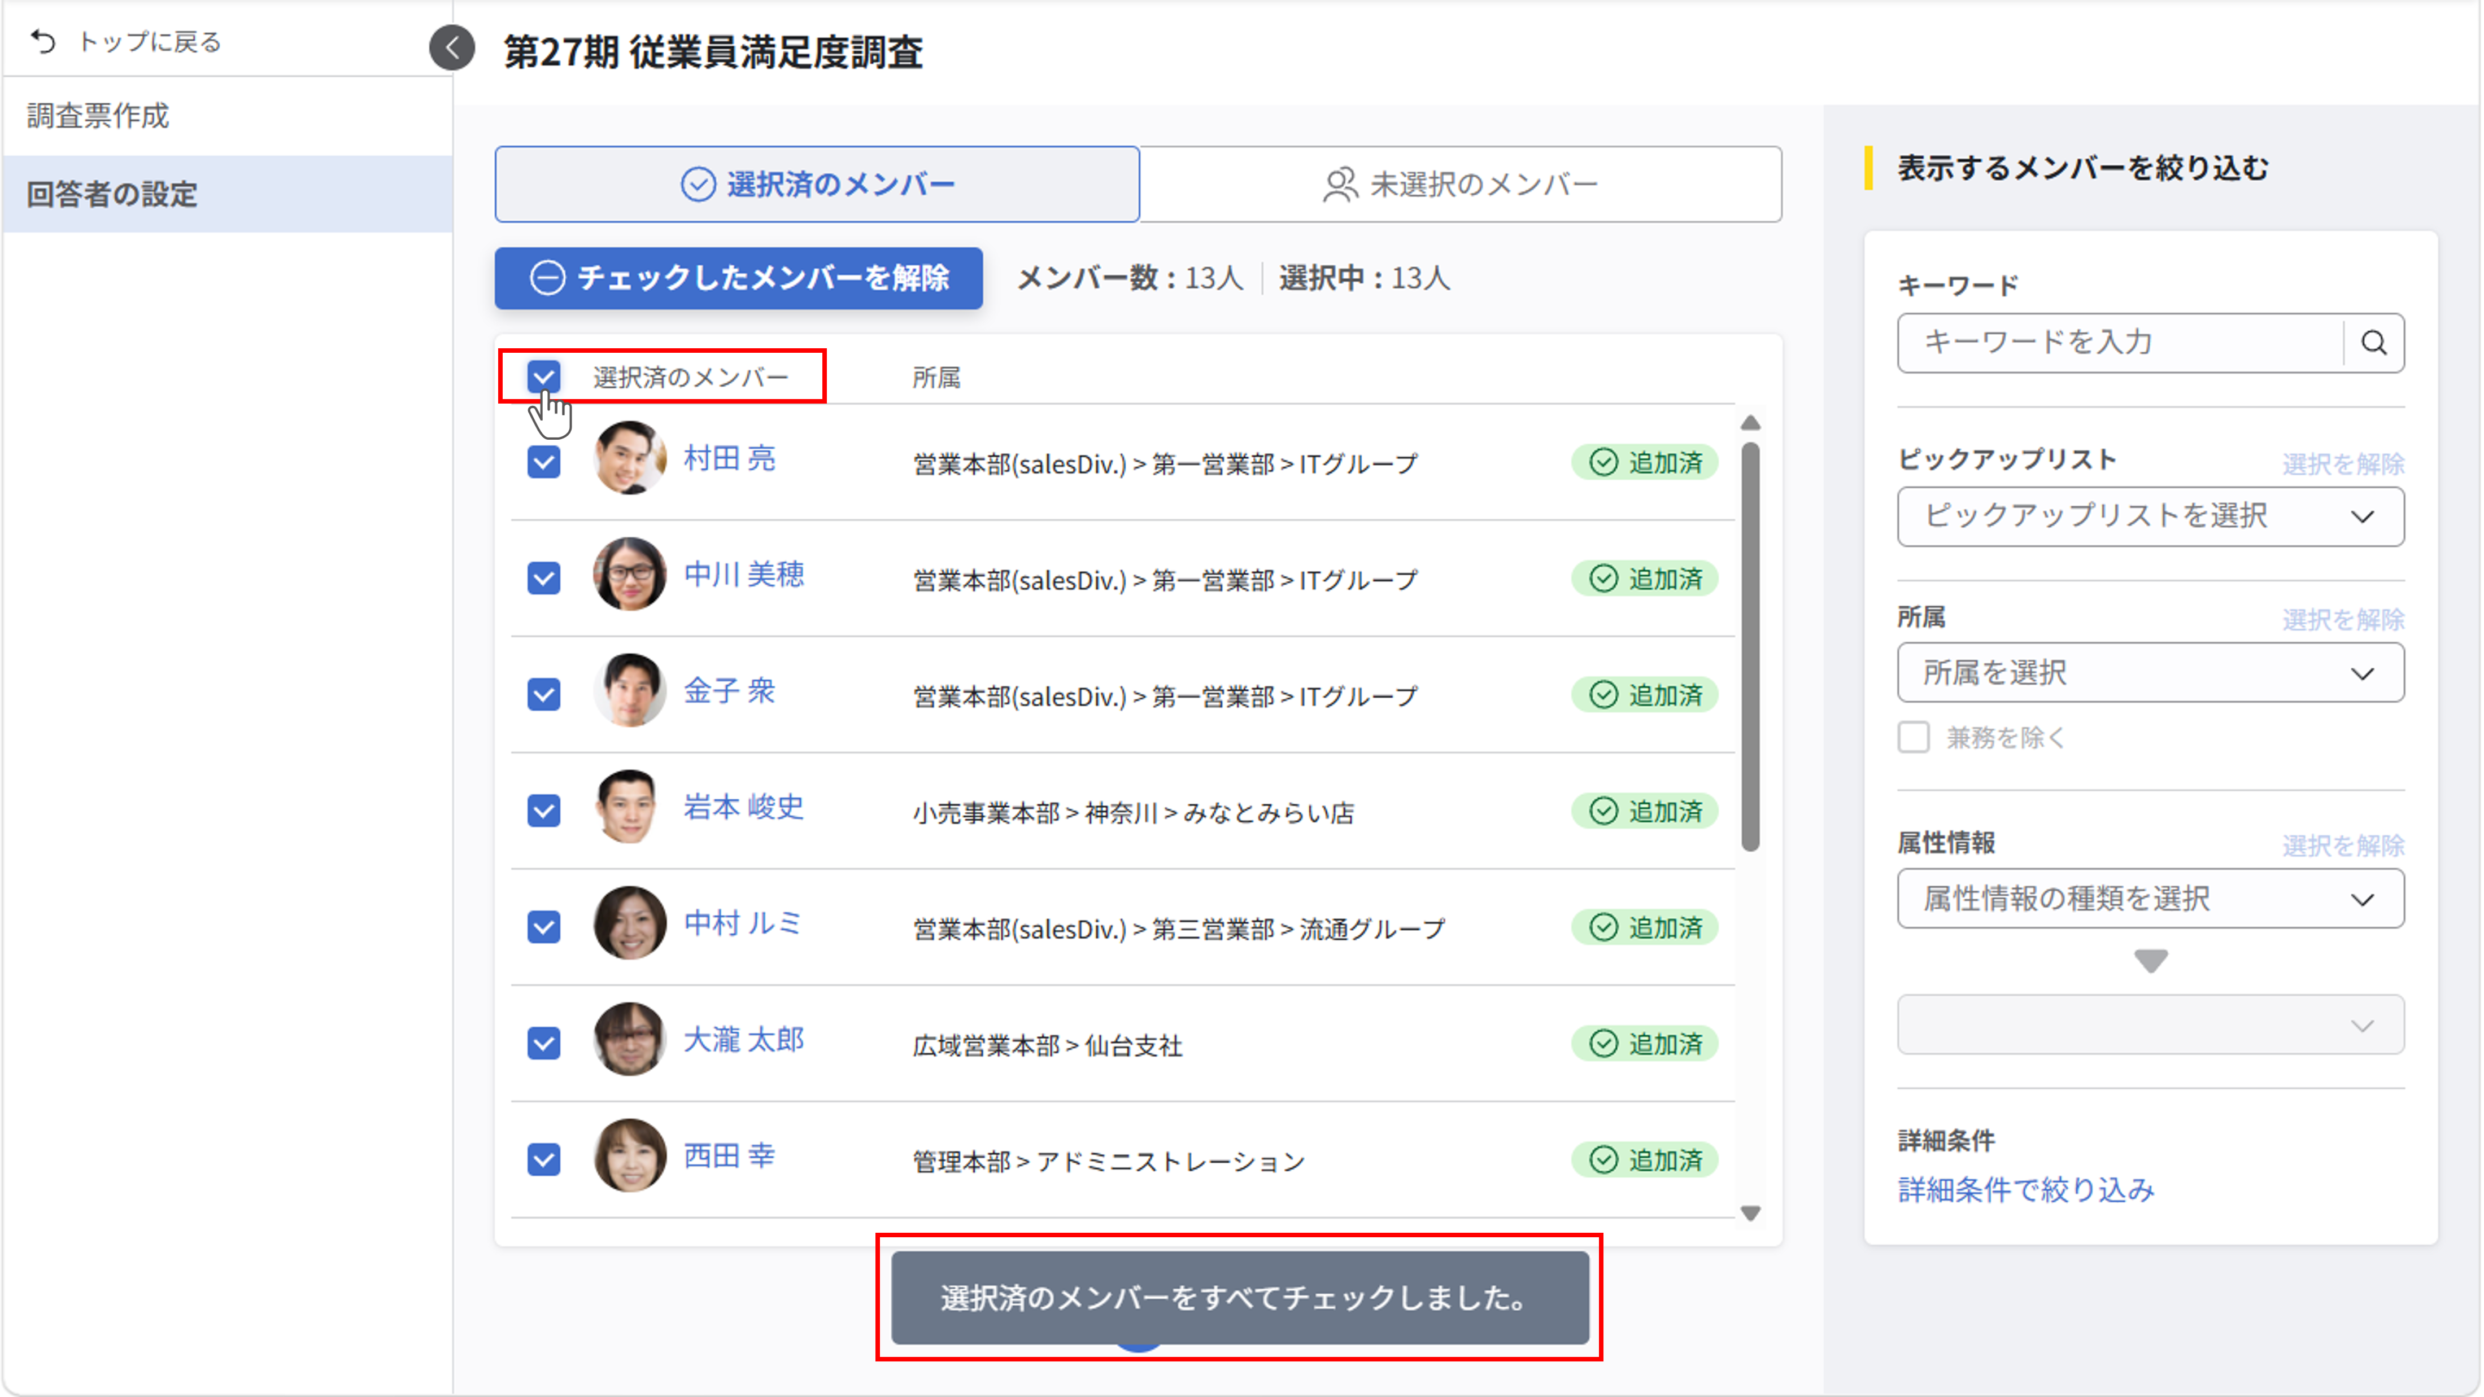Viewport: 2484px width, 1397px height.
Task: Open the empty attribute value dropdown
Action: click(x=2150, y=1025)
